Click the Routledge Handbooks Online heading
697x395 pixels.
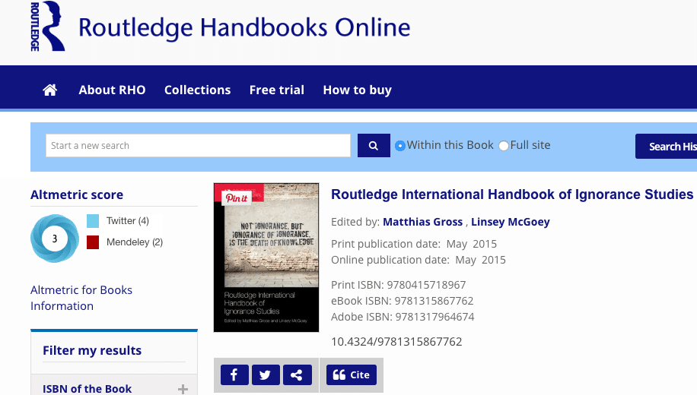coord(244,27)
